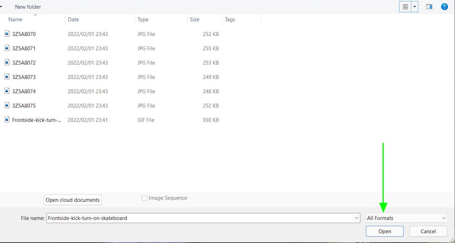Click the Help question mark icon
Image resolution: width=455 pixels, height=243 pixels.
tap(444, 7)
